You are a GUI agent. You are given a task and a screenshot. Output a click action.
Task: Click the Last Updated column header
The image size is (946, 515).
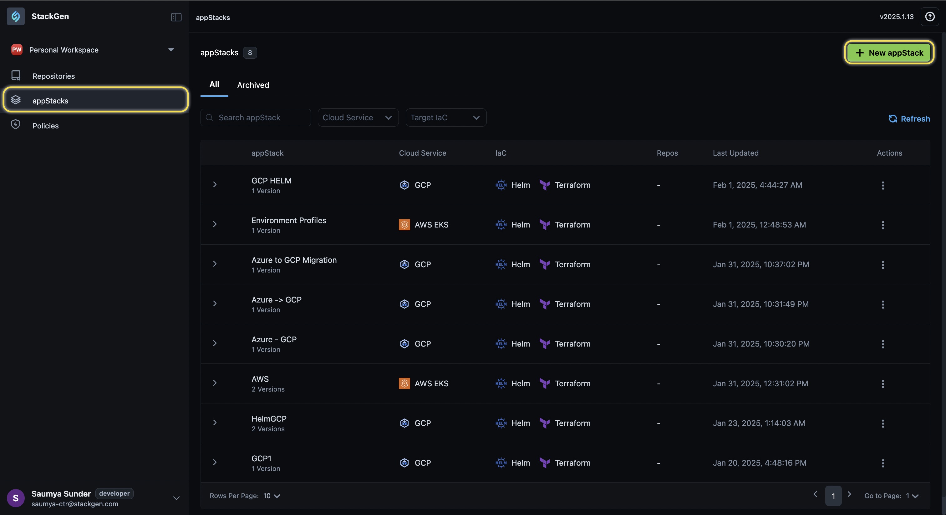(735, 153)
